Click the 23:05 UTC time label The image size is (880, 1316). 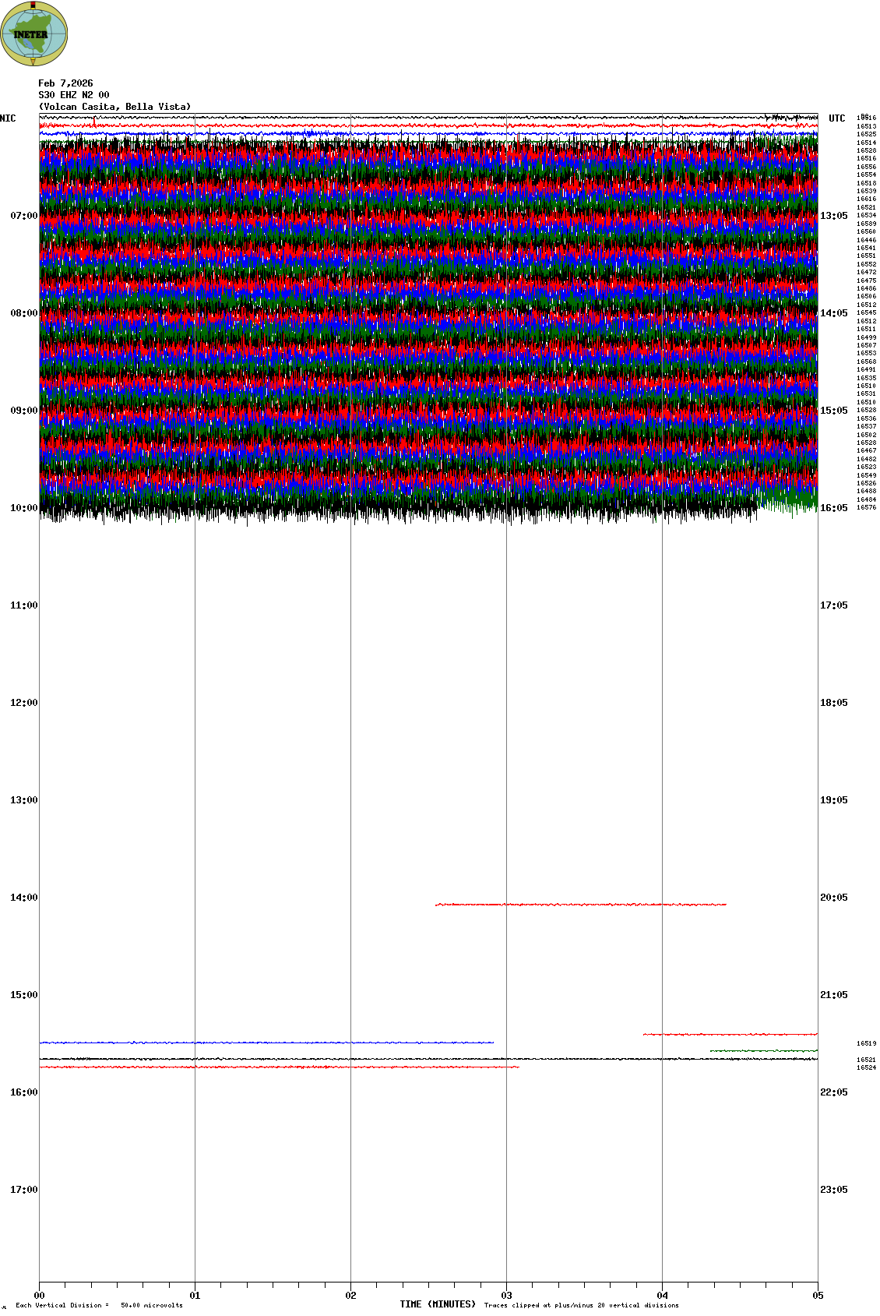[833, 1190]
